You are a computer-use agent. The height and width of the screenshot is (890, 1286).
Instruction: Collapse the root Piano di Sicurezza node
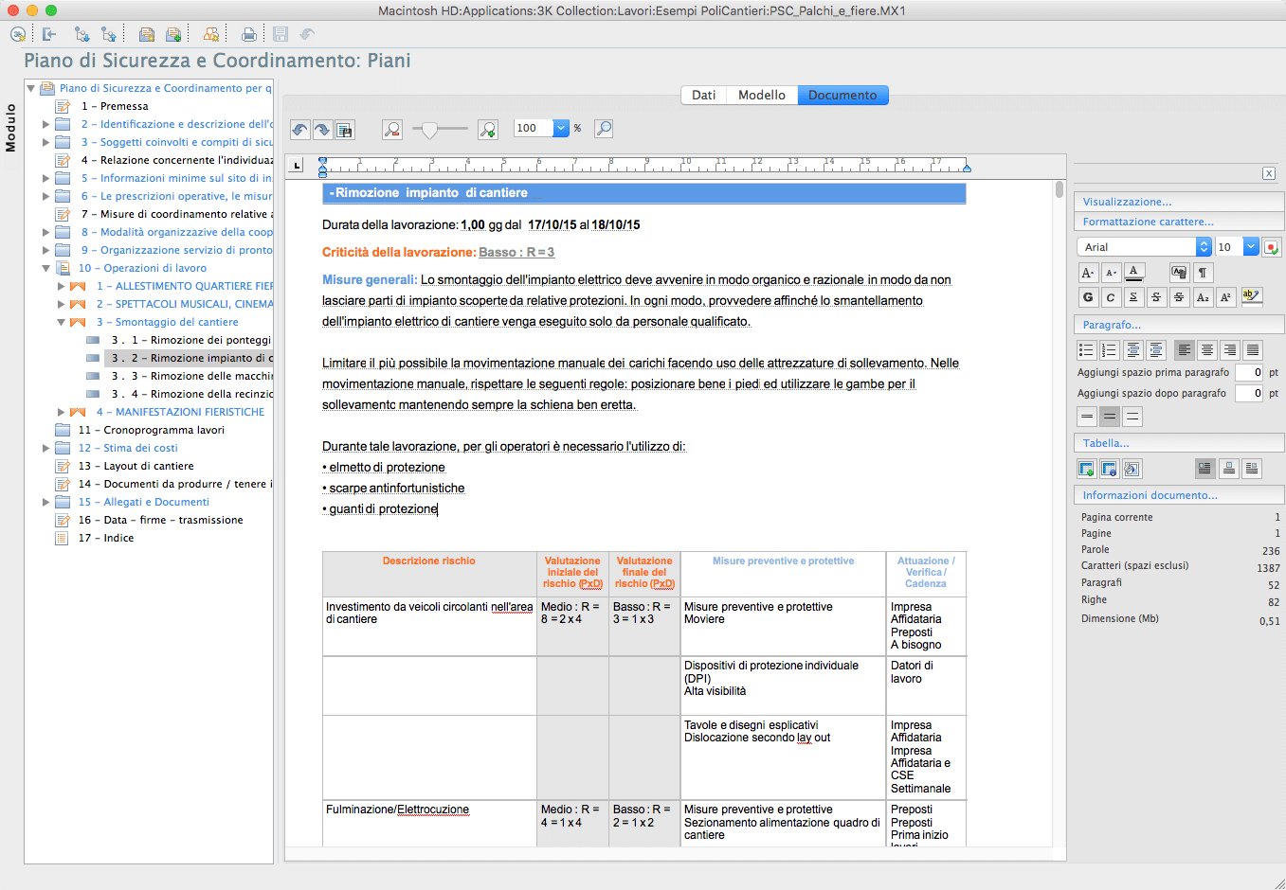(31, 88)
